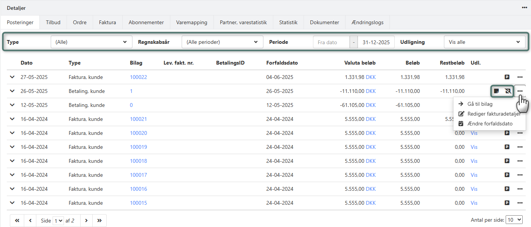Open the Type filter dropdown
This screenshot has width=531, height=227.
click(x=91, y=42)
